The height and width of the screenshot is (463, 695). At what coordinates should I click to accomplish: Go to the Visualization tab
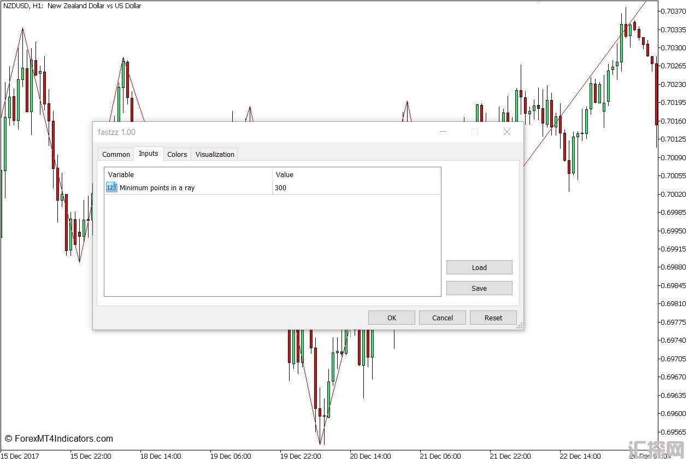[215, 154]
